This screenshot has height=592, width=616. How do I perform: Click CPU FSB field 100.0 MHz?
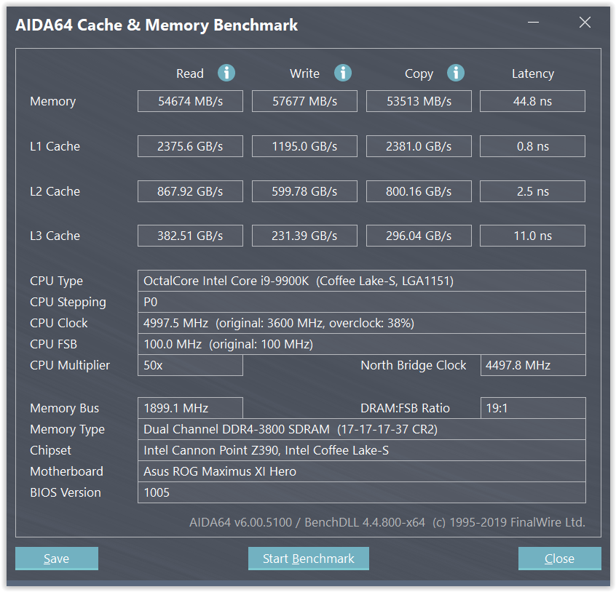[x=362, y=345]
